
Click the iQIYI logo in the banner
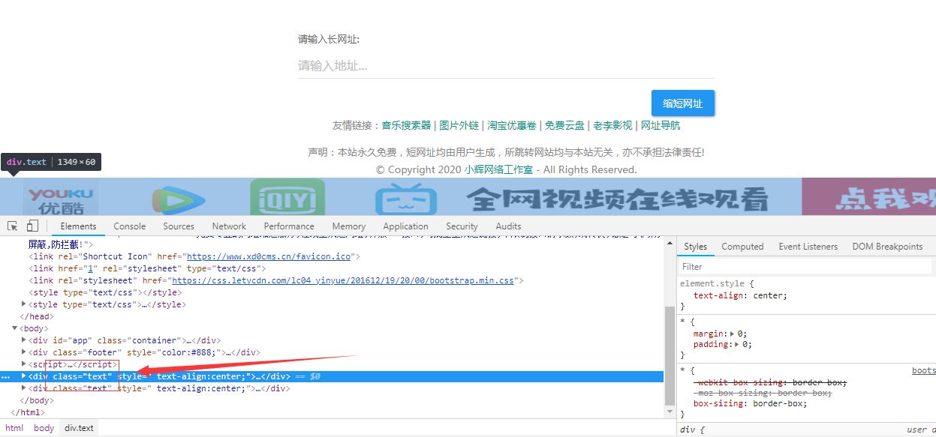pos(287,197)
